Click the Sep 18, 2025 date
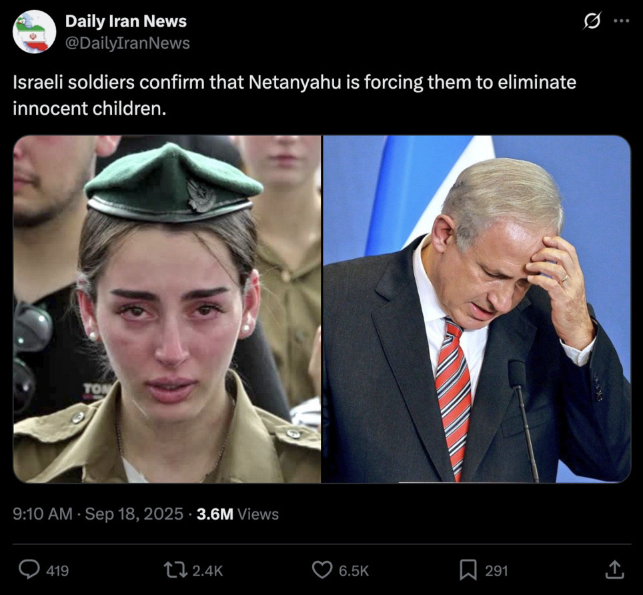Viewport: 643px width, 595px height. pyautogui.click(x=134, y=514)
